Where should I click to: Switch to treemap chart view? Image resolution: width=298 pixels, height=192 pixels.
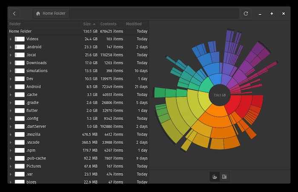pyautogui.click(x=224, y=177)
